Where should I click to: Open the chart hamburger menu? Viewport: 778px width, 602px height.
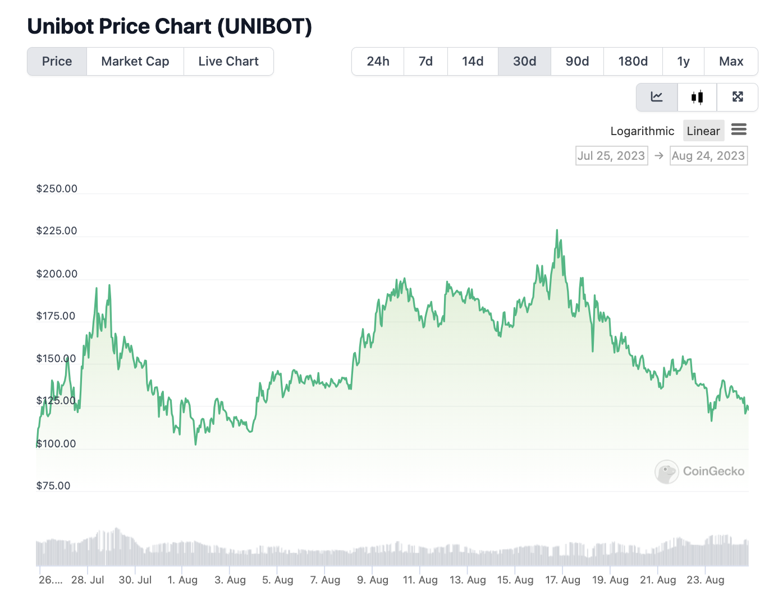[x=739, y=130]
